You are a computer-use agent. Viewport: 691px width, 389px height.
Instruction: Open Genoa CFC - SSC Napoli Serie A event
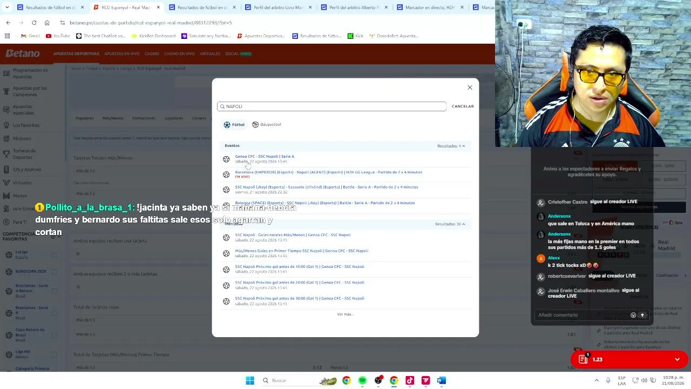coord(265,157)
